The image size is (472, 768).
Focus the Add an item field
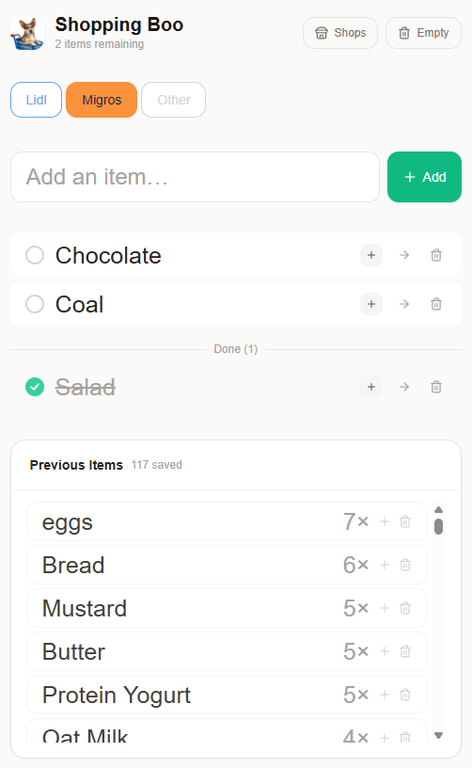(x=196, y=177)
